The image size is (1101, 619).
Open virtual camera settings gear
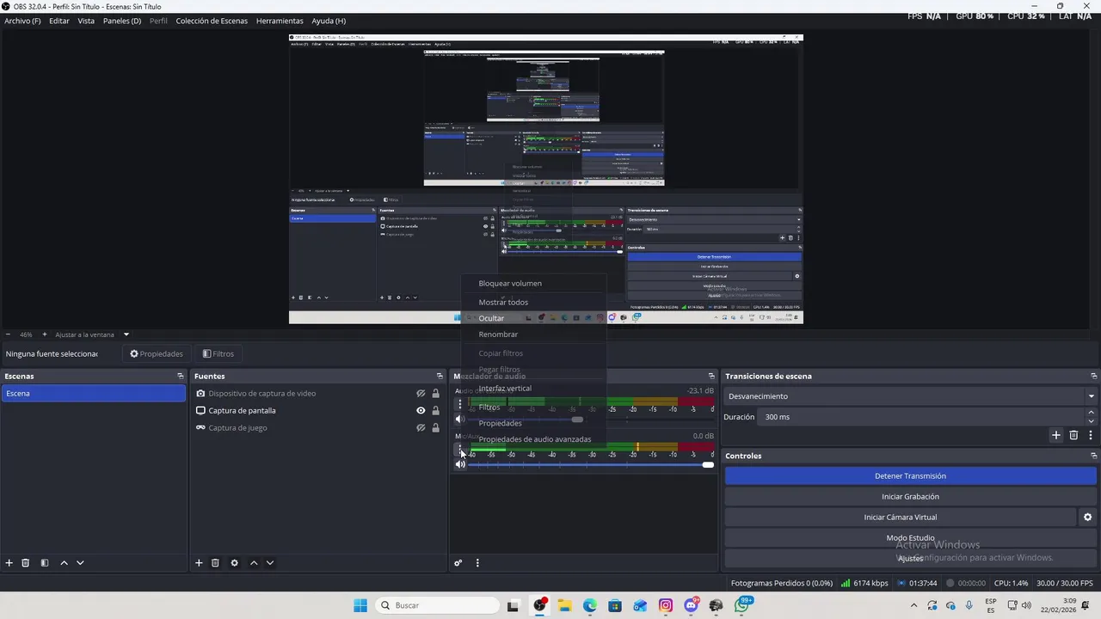click(1087, 517)
